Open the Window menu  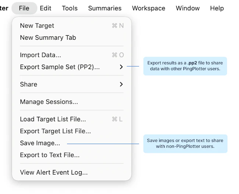pos(188,8)
